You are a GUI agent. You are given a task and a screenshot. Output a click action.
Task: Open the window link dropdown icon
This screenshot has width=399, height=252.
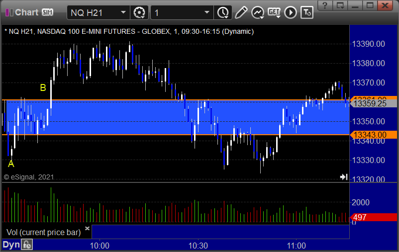[x=340, y=5]
